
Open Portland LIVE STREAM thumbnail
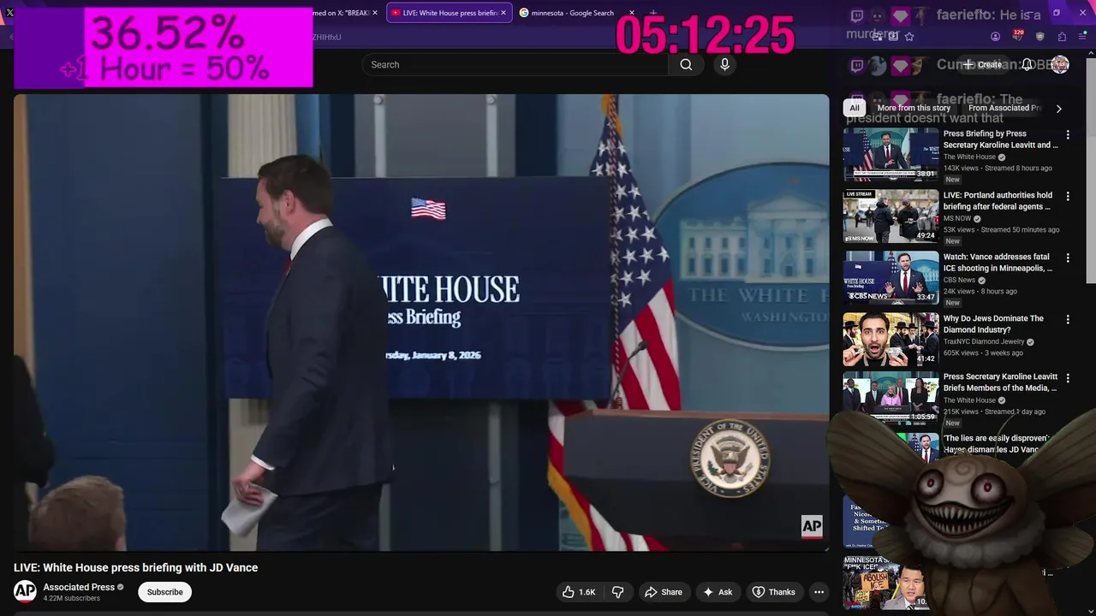coord(890,216)
